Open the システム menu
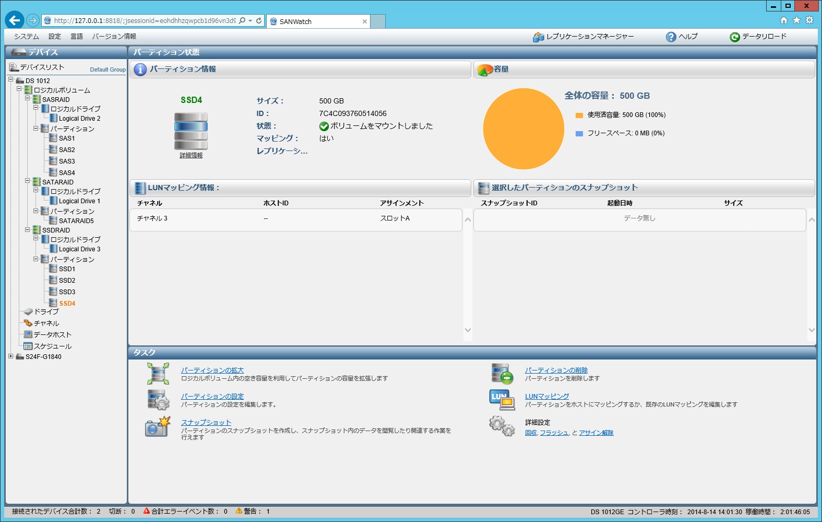The image size is (822, 522). 27,37
